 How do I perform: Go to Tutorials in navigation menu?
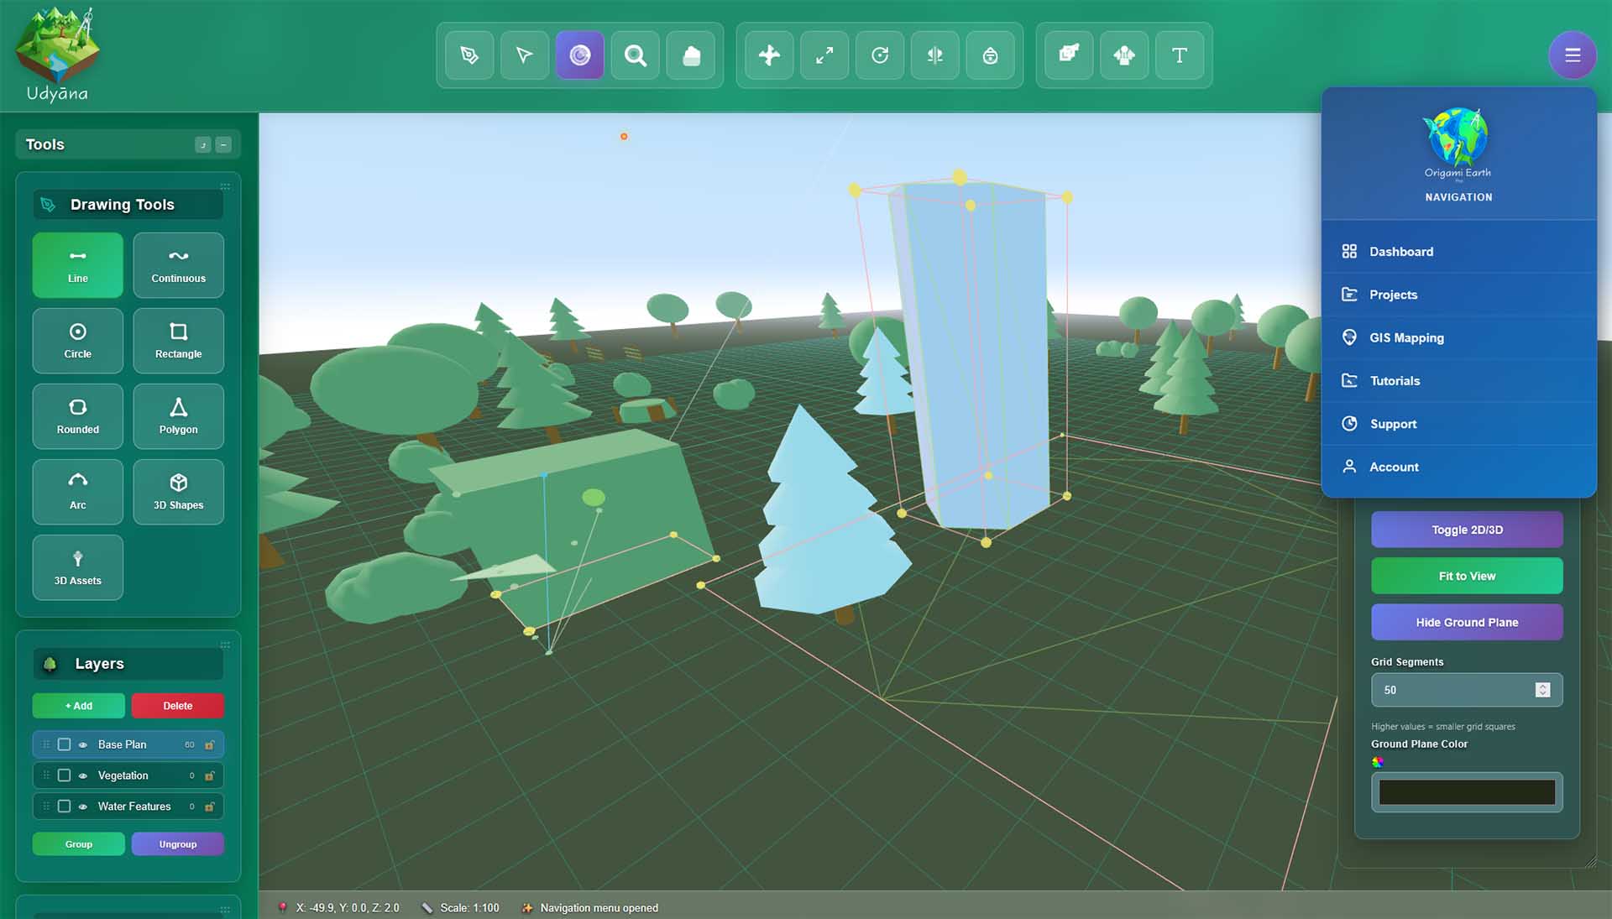tap(1395, 381)
